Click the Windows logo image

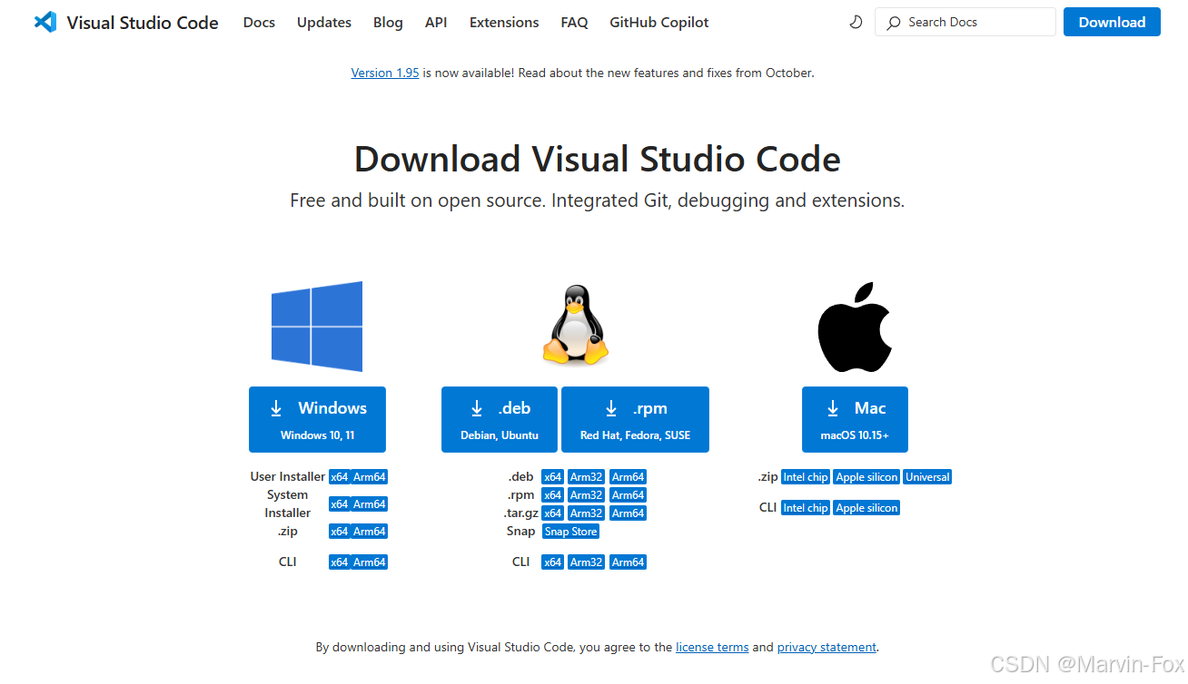pos(317,327)
